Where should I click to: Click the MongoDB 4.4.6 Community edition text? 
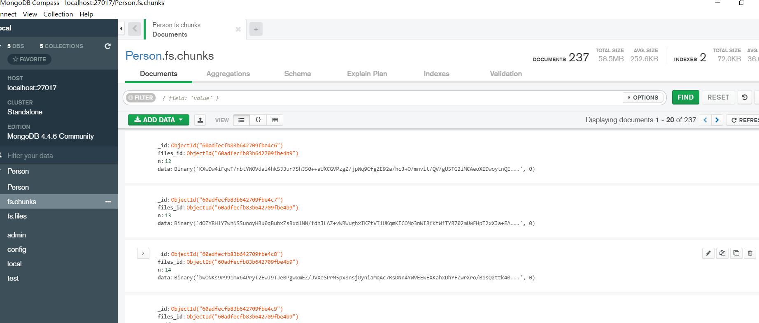coord(51,136)
